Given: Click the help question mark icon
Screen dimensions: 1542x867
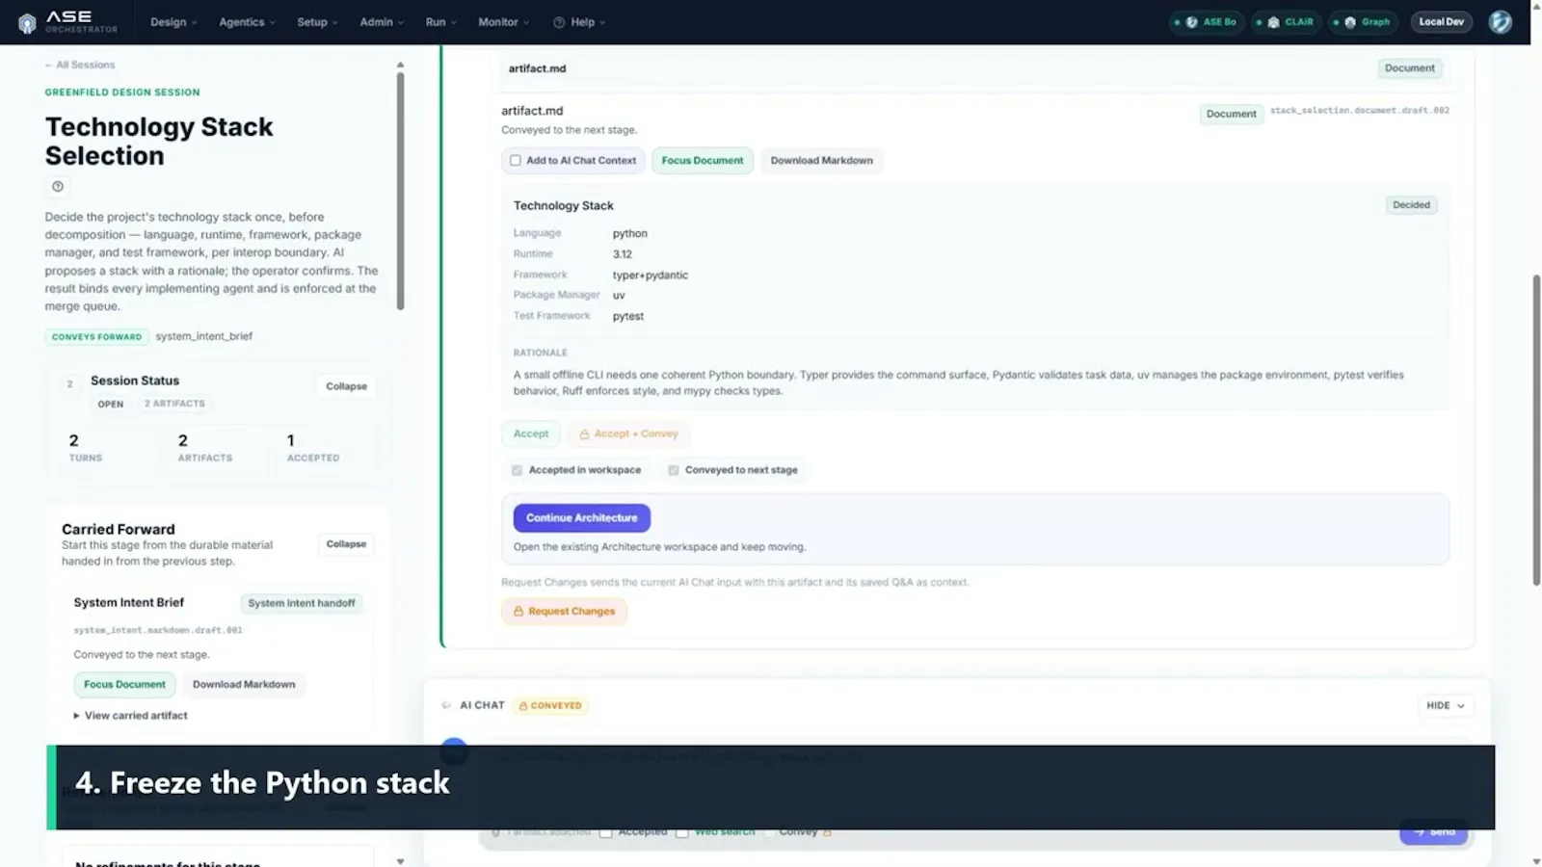Looking at the screenshot, I should point(559,22).
